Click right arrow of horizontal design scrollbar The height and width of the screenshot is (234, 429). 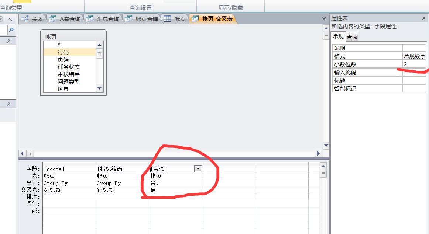pos(318,153)
